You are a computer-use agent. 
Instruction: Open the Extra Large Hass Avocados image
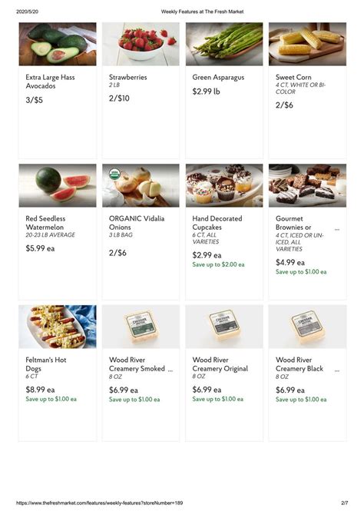[58, 44]
